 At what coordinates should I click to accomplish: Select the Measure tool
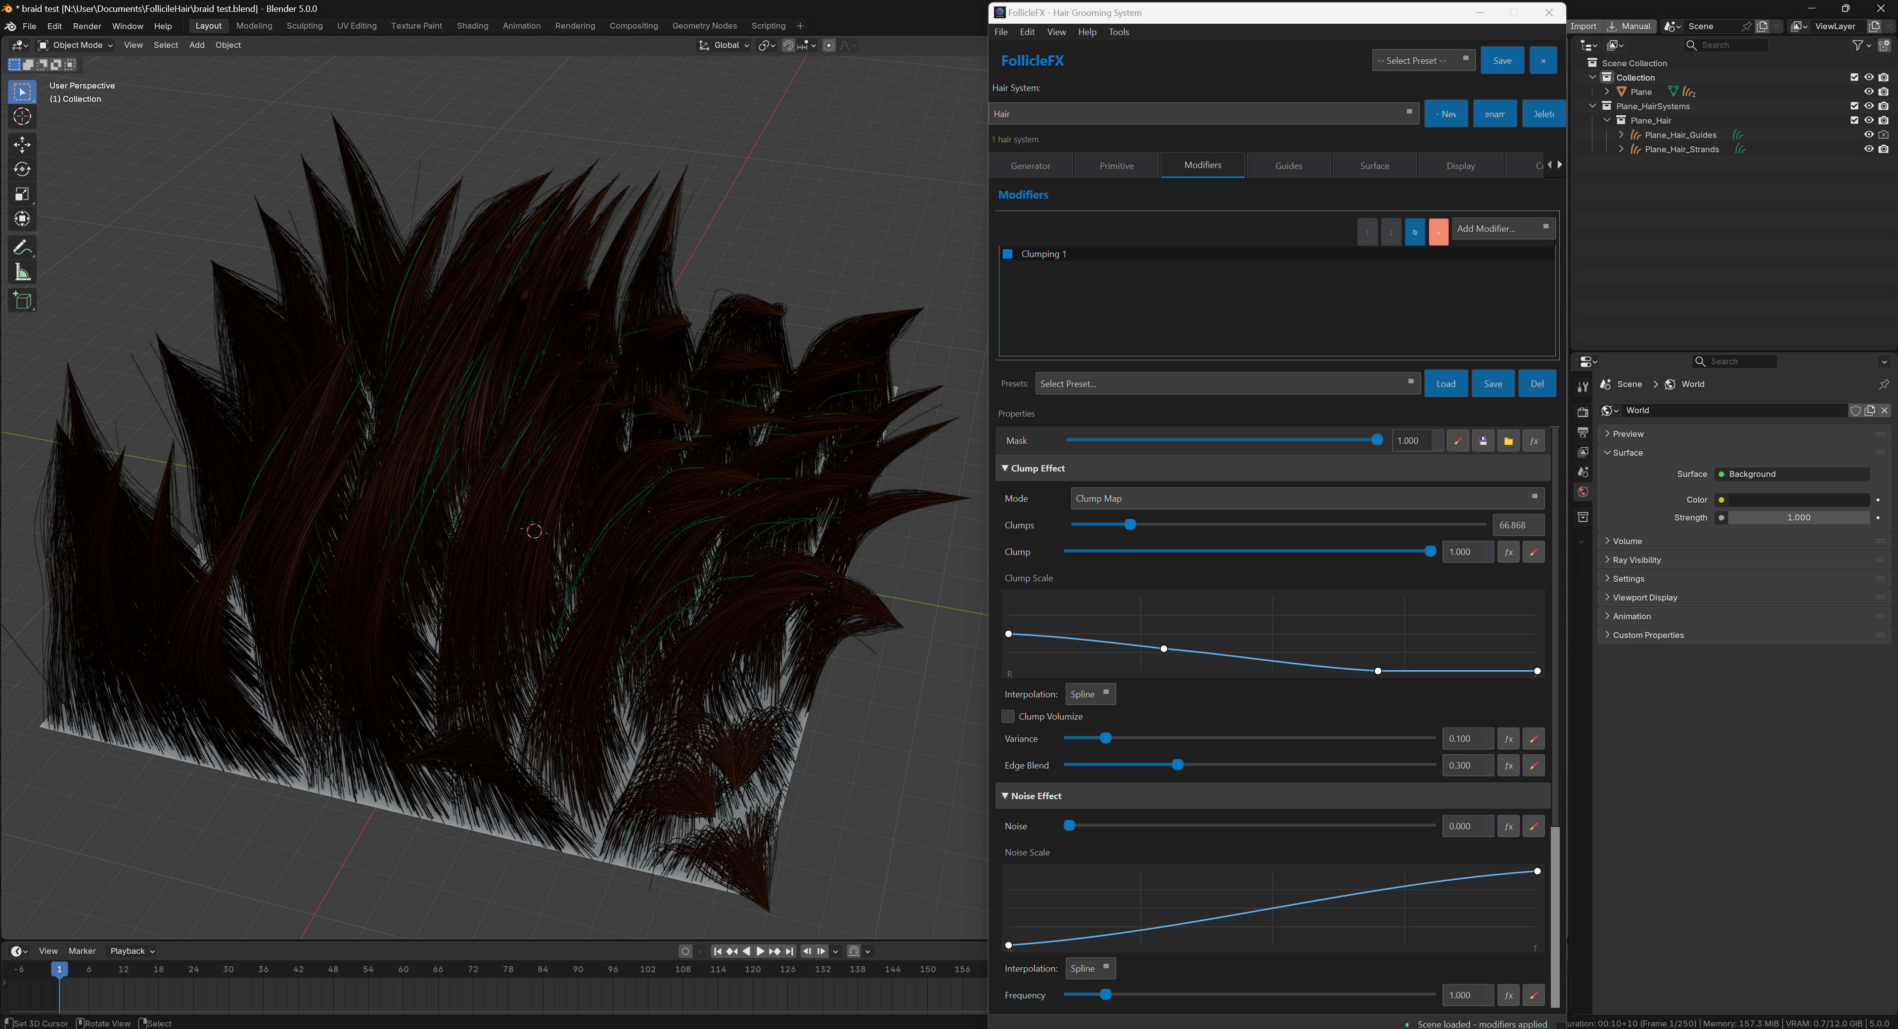[22, 271]
